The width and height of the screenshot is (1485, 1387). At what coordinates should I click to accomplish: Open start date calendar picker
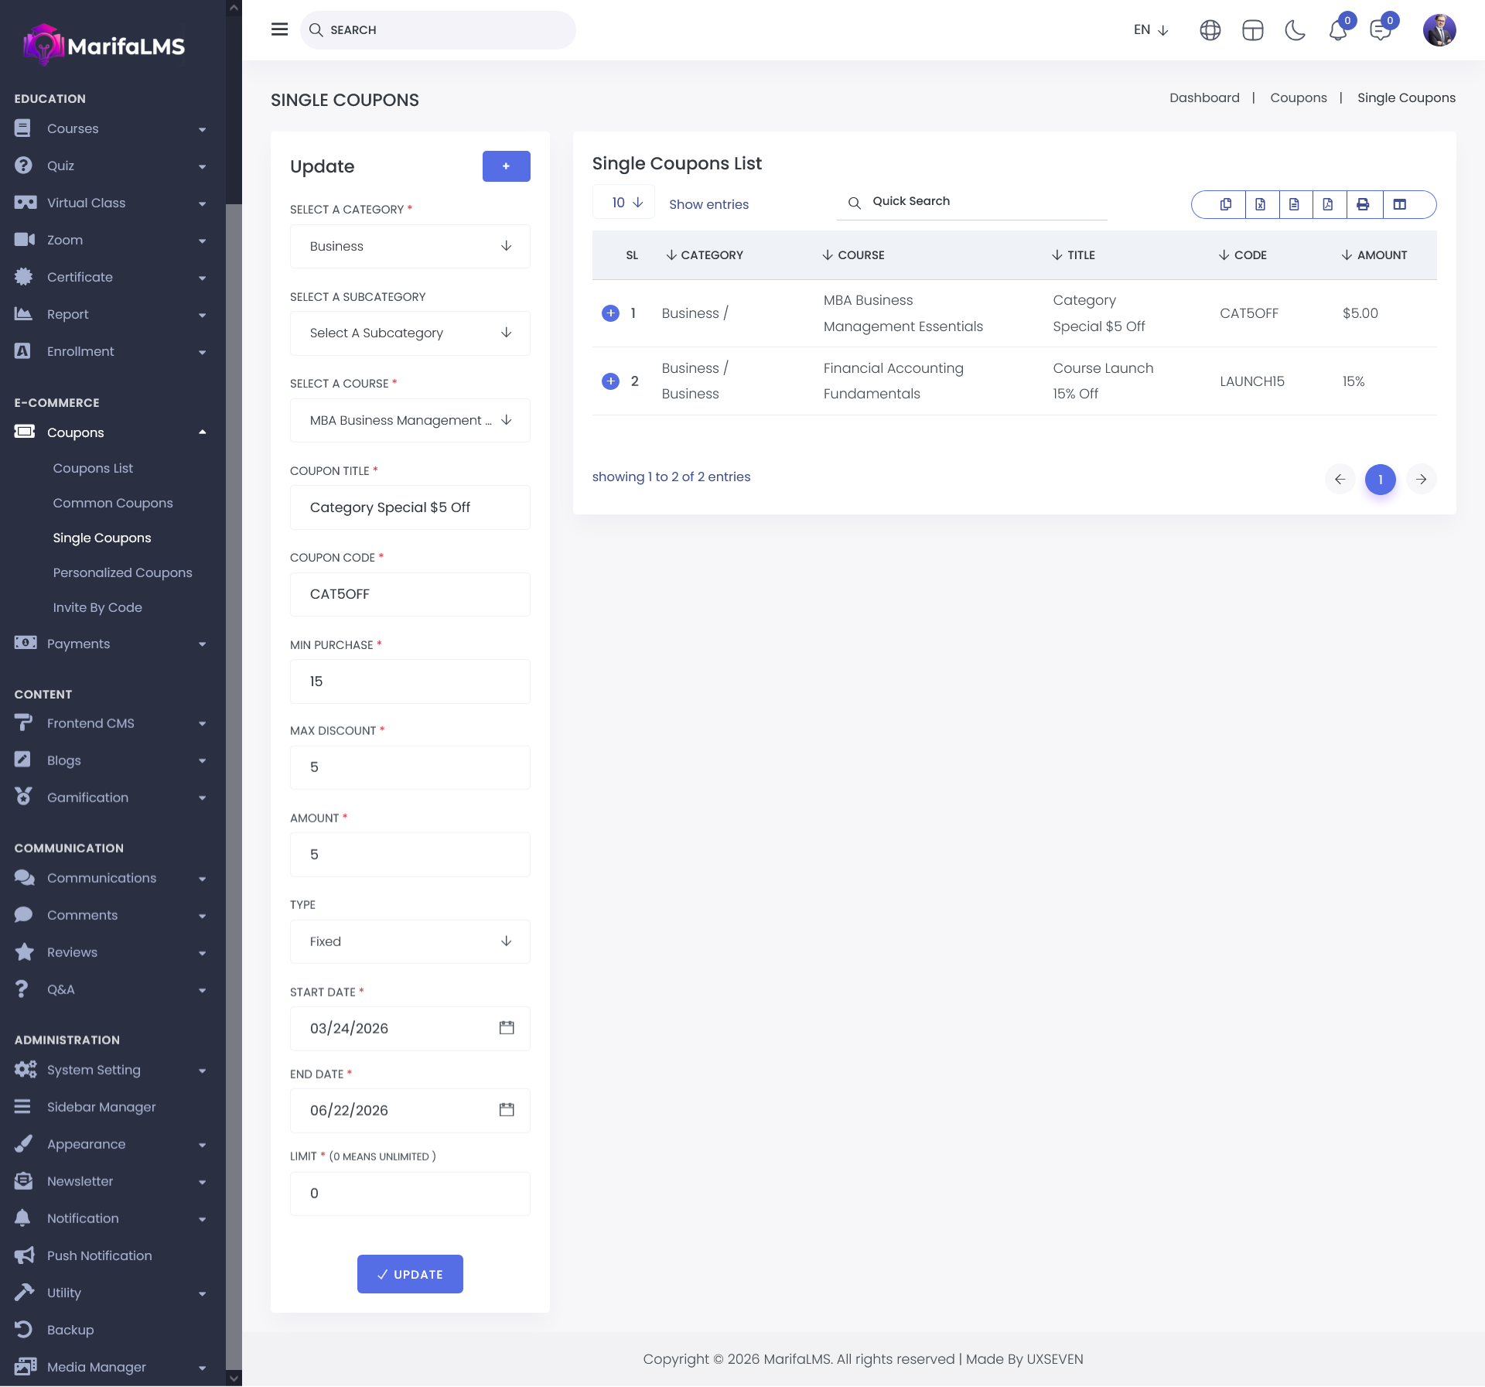click(507, 1028)
